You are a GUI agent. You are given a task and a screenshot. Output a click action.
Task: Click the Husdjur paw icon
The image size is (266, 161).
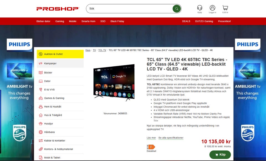pos(40,124)
